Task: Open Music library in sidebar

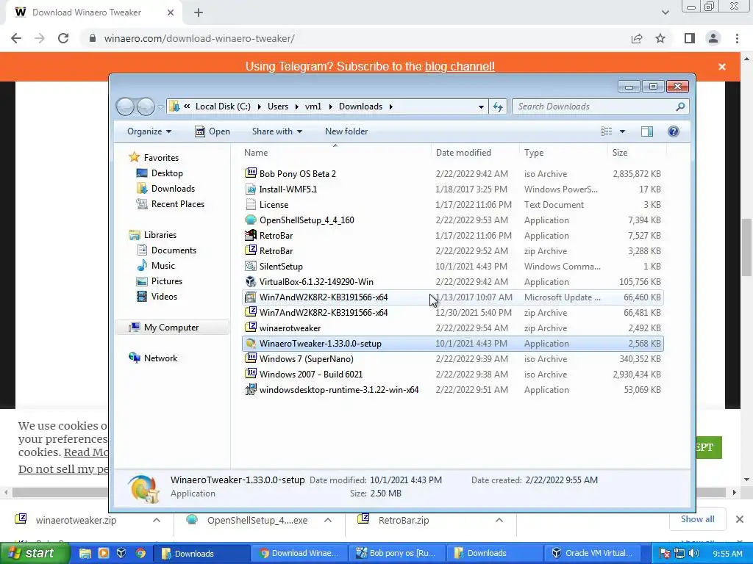Action: 156,265
